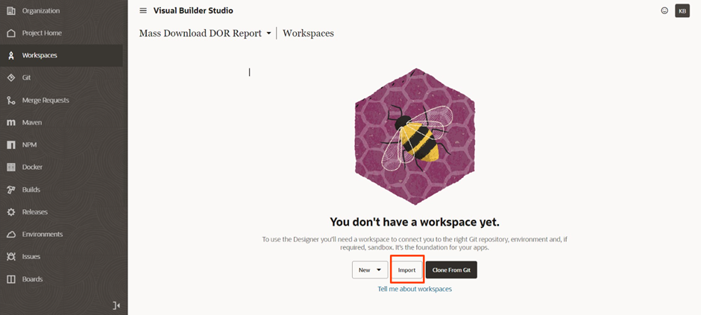Click the Merge Requests branch icon
The width and height of the screenshot is (701, 315).
(x=11, y=100)
